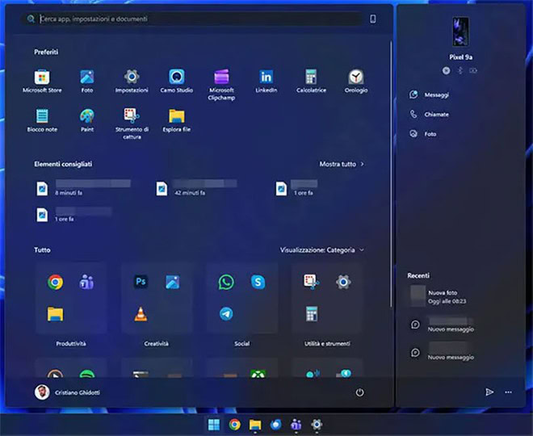
Task: Open the recommended file from 8 minuti fa
Action: (x=84, y=188)
